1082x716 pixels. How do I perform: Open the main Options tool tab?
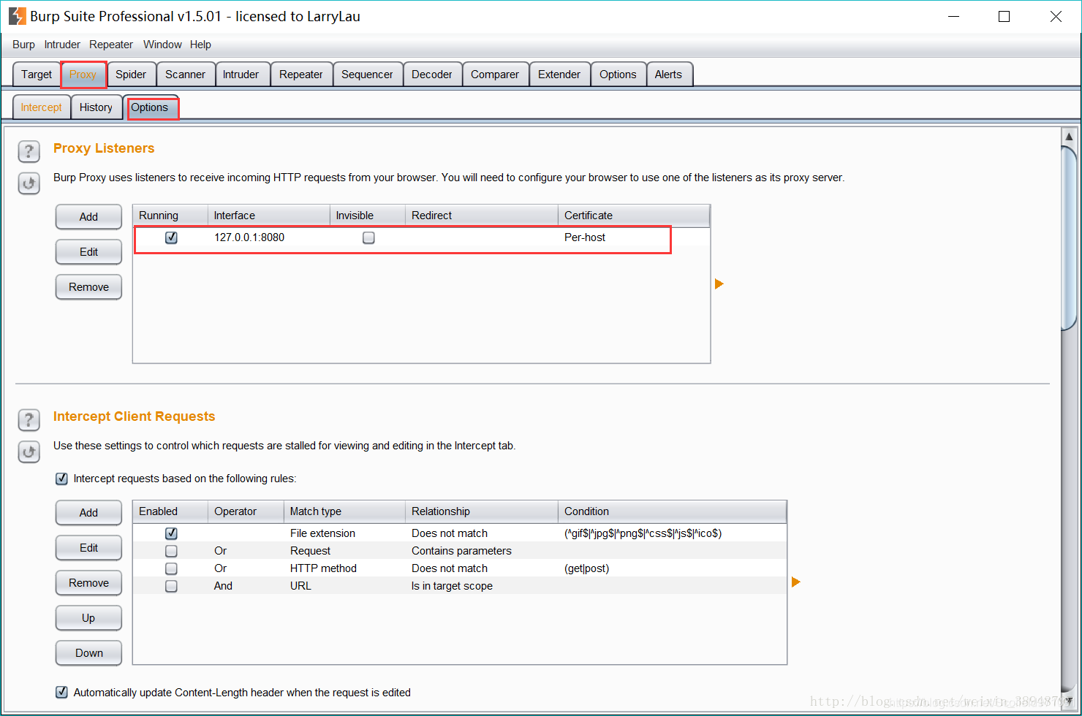pyautogui.click(x=618, y=75)
